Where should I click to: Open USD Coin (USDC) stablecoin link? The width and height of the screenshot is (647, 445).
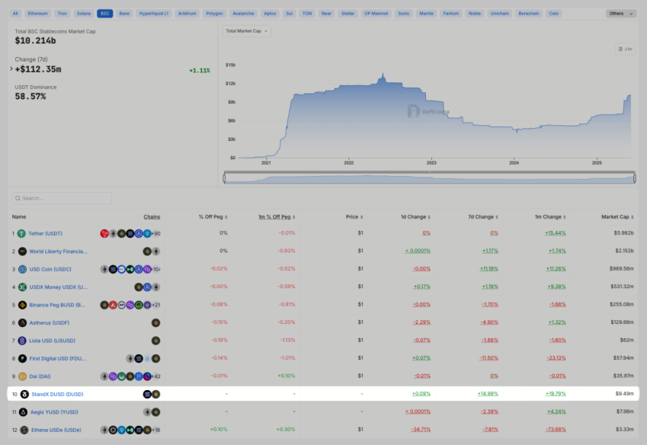(x=50, y=269)
